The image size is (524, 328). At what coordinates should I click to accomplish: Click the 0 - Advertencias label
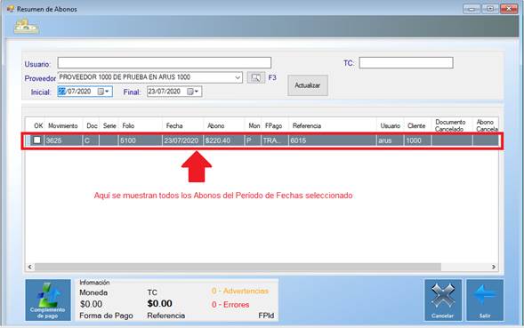(240, 292)
